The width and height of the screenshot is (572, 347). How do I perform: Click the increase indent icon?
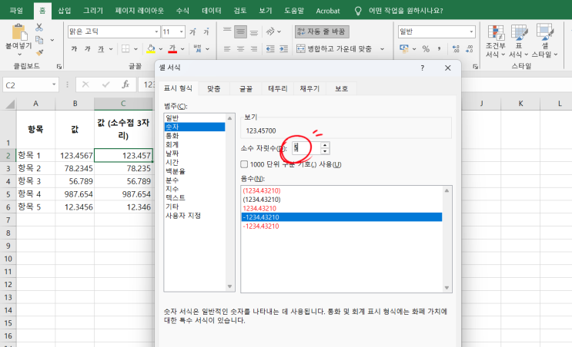tap(284, 48)
